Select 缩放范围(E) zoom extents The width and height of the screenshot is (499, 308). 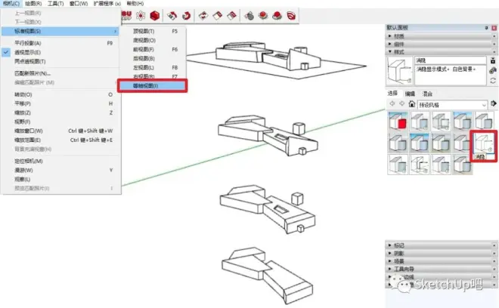coord(60,140)
